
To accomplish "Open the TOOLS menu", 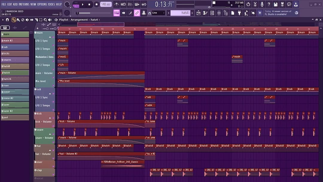I will (51, 4).
